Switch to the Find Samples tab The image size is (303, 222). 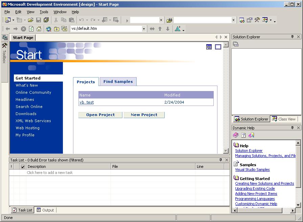(x=118, y=82)
